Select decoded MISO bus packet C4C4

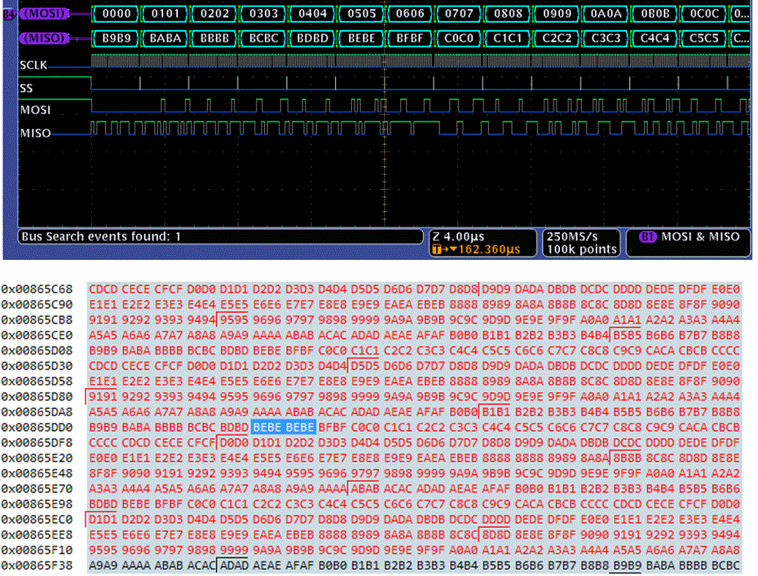(x=655, y=37)
